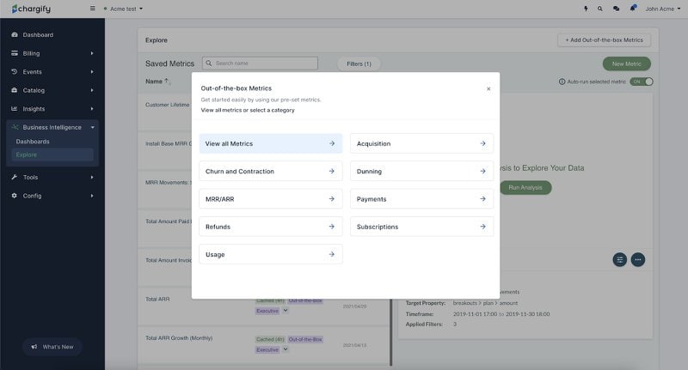
Task: Open the lightning bolt quick actions icon
Action: click(586, 9)
